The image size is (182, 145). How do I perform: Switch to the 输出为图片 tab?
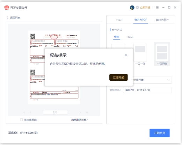pyautogui.click(x=162, y=20)
